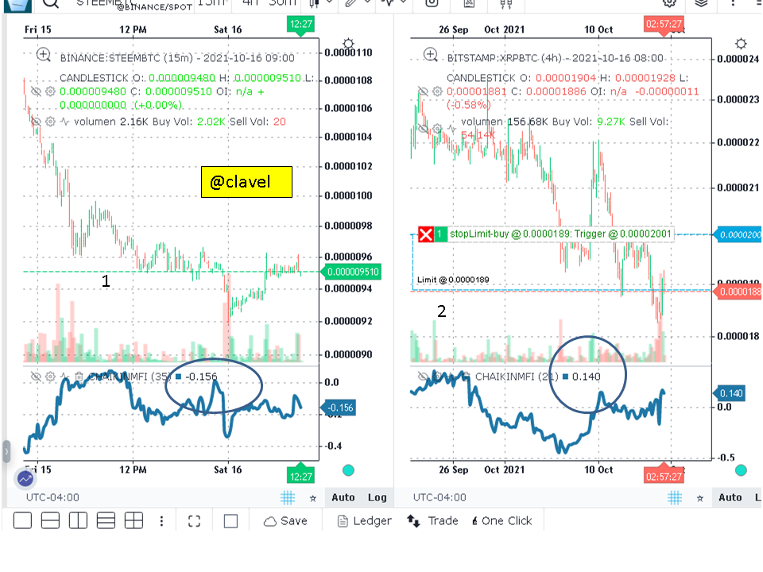
Task: Open the purple chart widget icon at the lower left
Action: point(25,478)
